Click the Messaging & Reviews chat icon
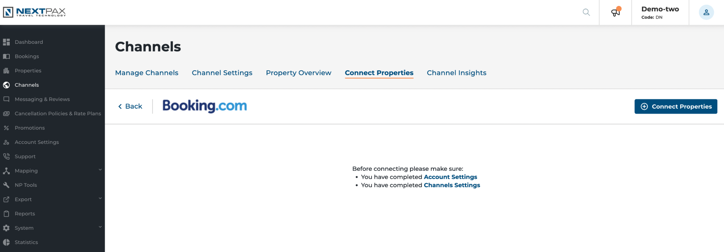 pos(6,99)
